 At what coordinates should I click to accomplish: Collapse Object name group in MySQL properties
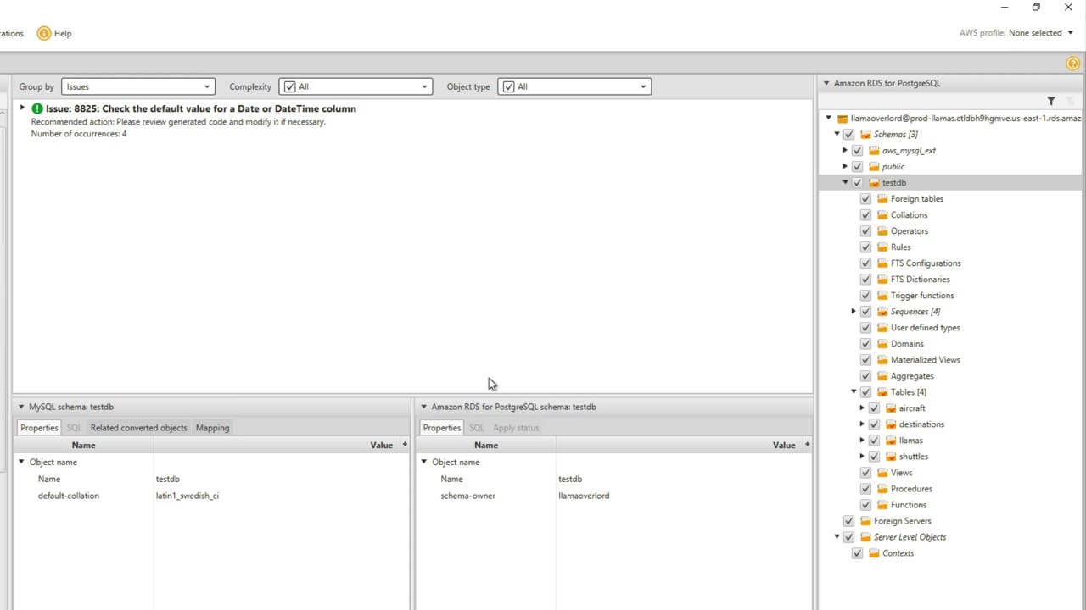21,463
